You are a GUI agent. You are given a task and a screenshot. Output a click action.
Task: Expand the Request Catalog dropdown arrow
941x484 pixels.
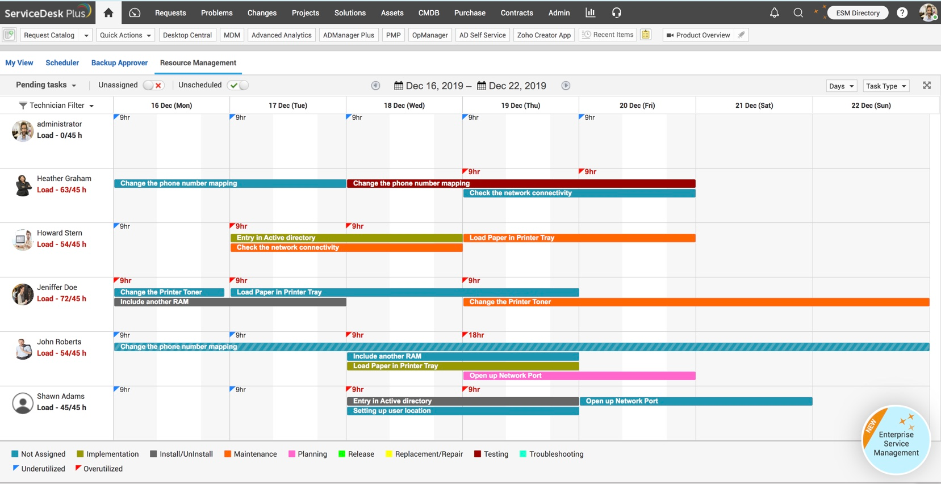[x=86, y=35]
